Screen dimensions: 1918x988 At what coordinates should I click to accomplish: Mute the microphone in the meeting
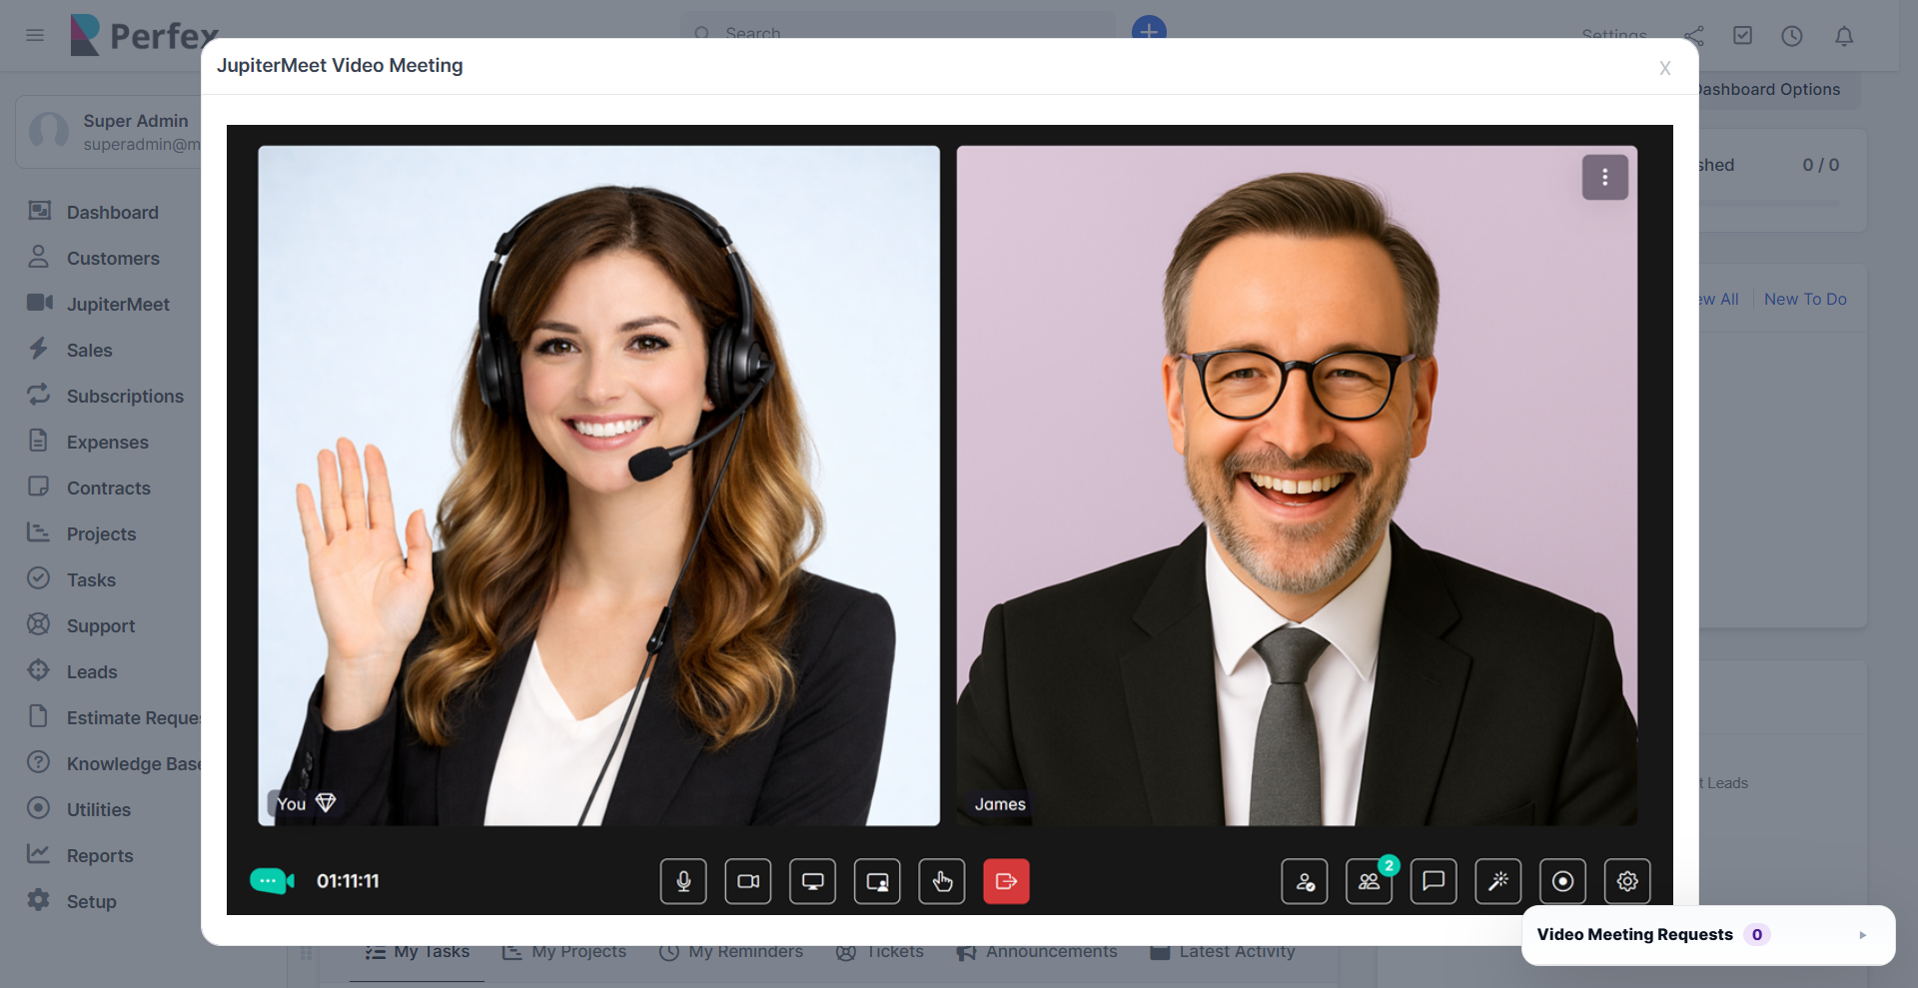tap(683, 881)
